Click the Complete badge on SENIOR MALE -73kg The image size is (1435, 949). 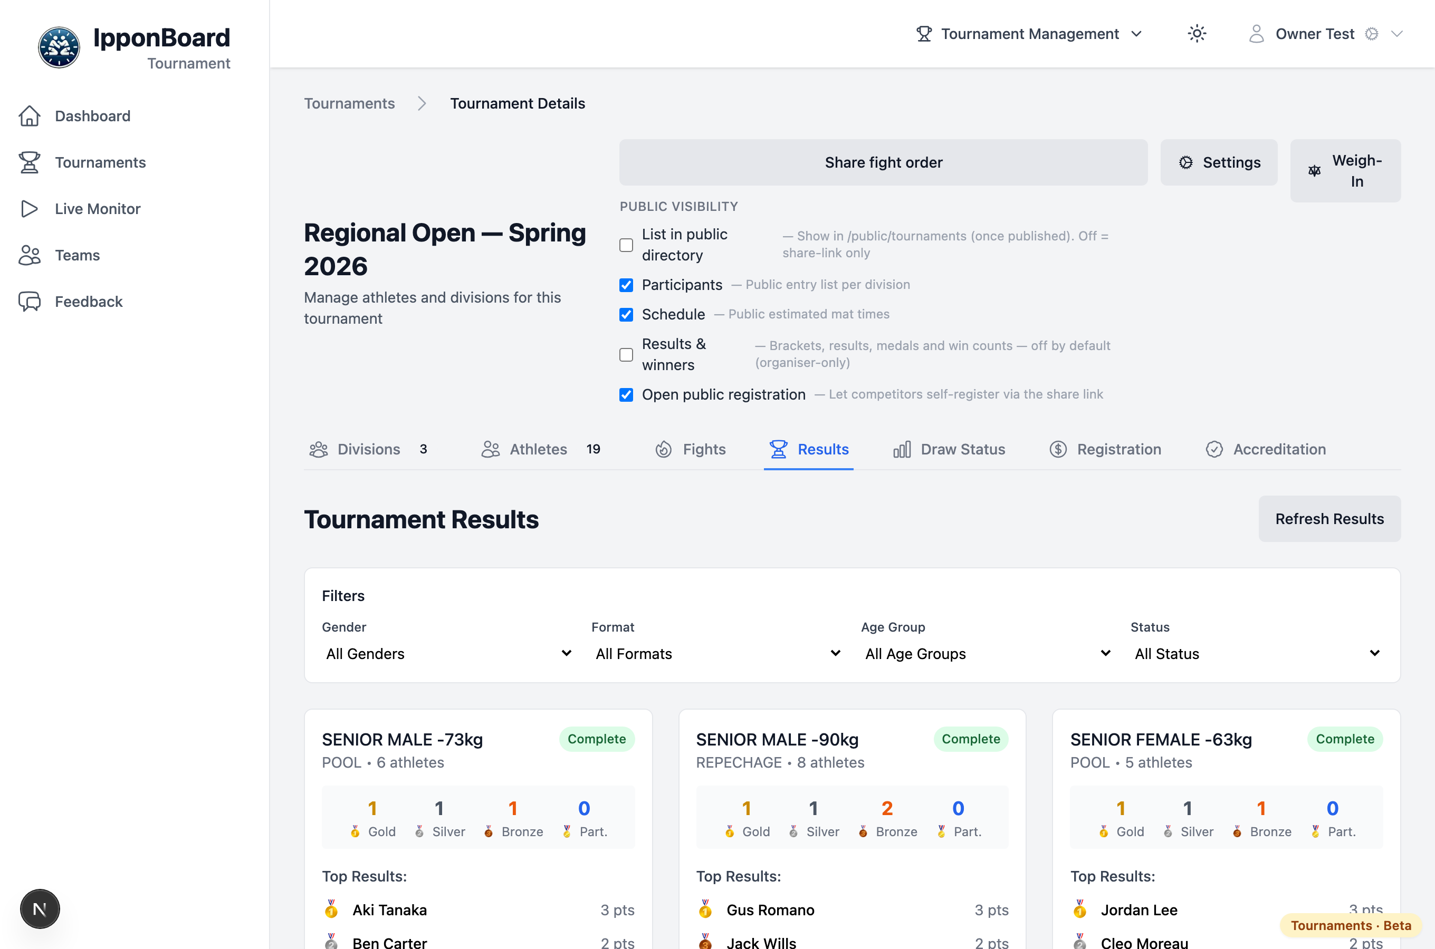[596, 739]
